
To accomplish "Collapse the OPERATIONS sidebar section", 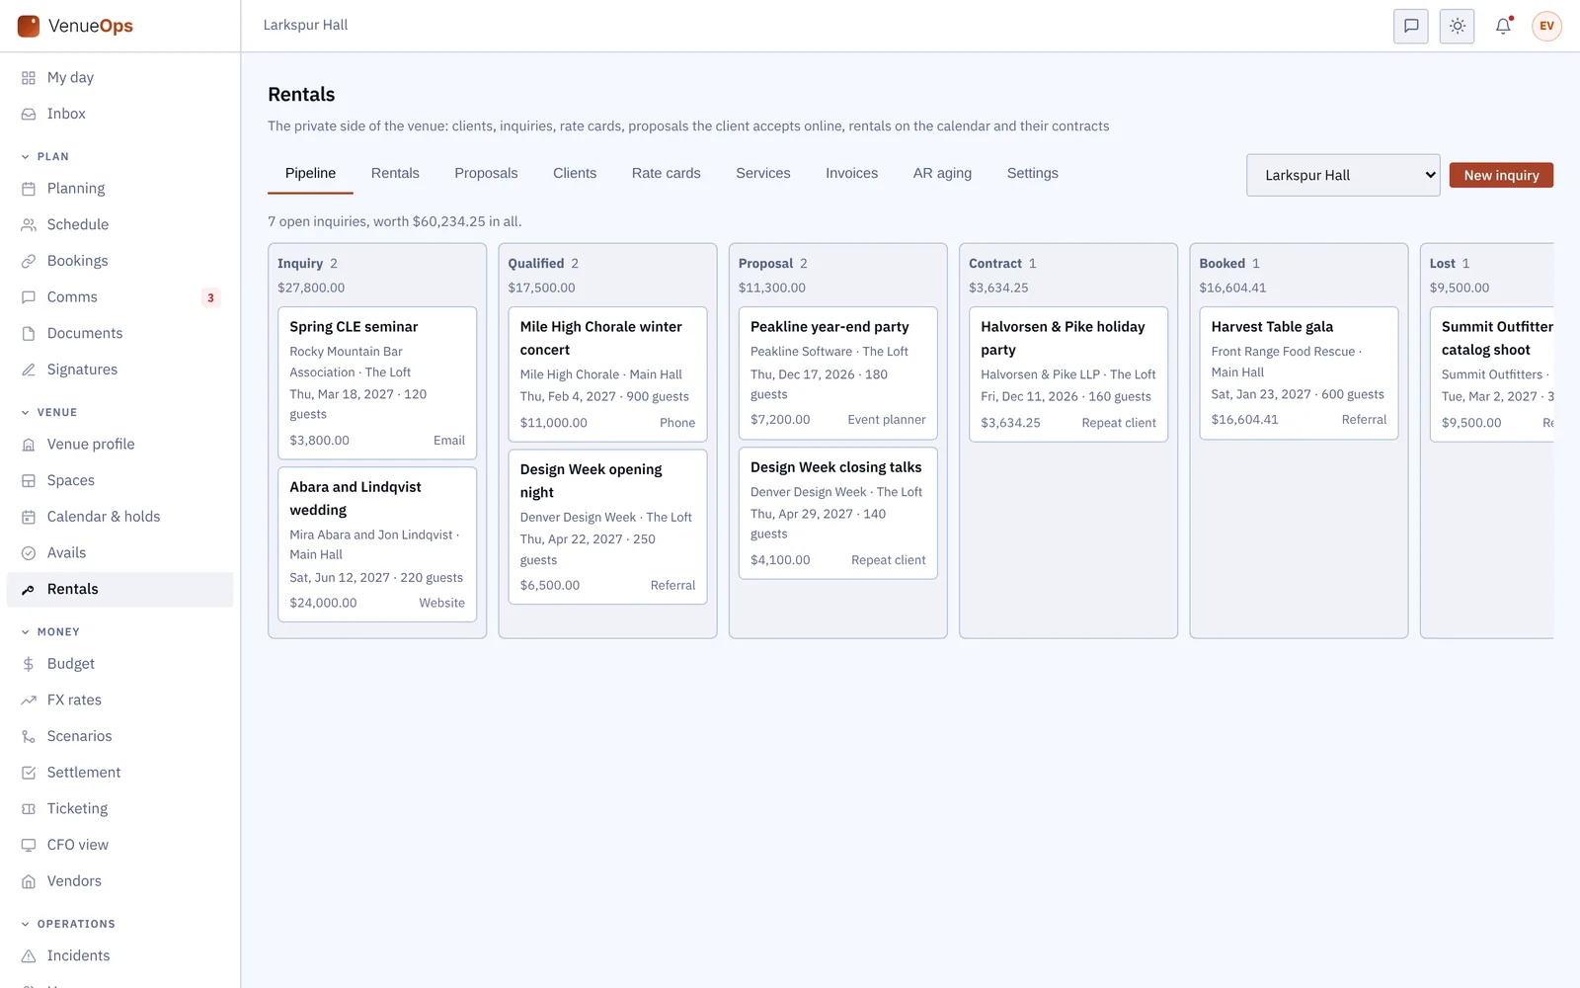I will click(67, 924).
